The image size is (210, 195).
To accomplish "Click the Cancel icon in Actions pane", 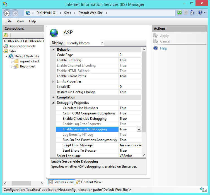I will [156, 41].
